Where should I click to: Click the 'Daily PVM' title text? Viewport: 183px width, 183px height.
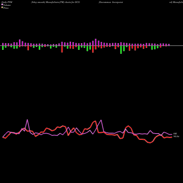[7, 2]
